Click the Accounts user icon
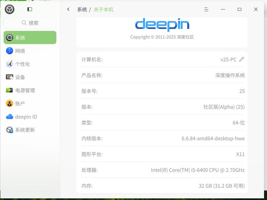 (x=10, y=104)
